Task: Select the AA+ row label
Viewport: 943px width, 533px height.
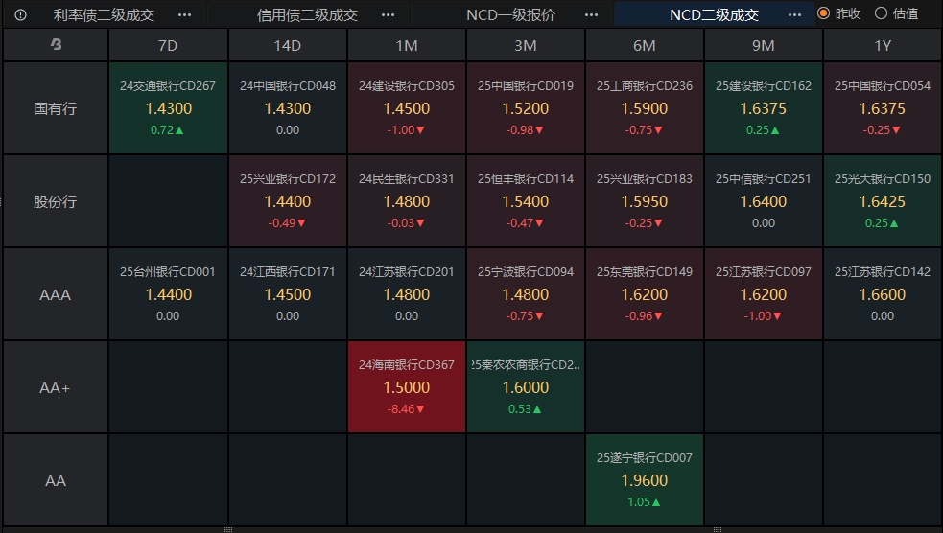Action: point(56,387)
